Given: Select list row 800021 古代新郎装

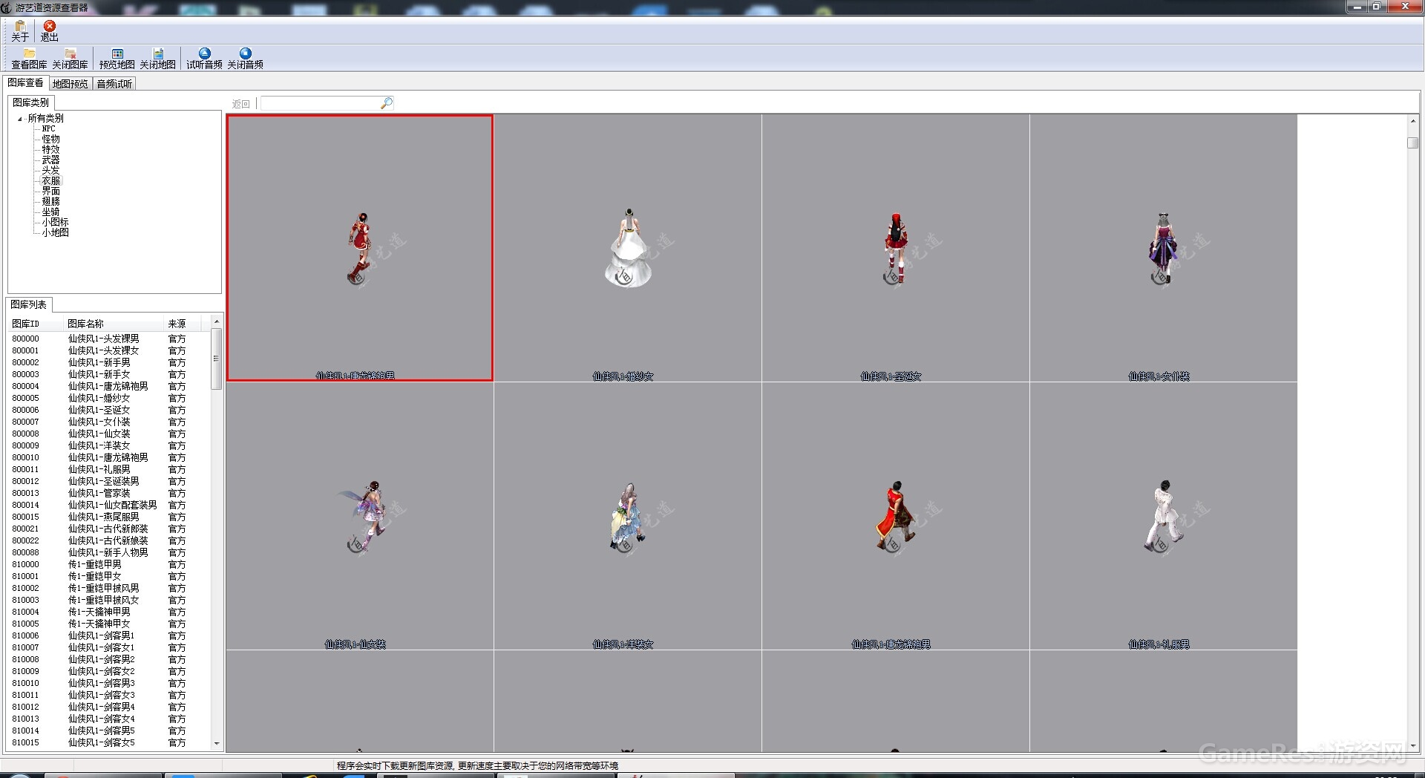Looking at the screenshot, I should click(x=109, y=529).
